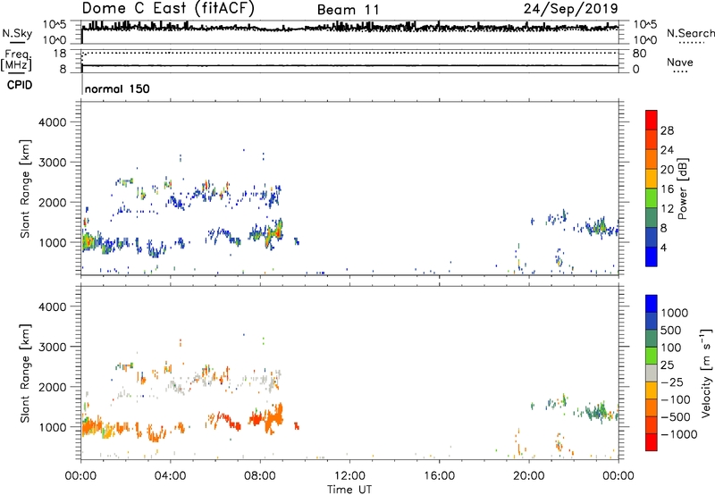
Task: Click the red swatch of the Power colorbar
Action: click(652, 120)
